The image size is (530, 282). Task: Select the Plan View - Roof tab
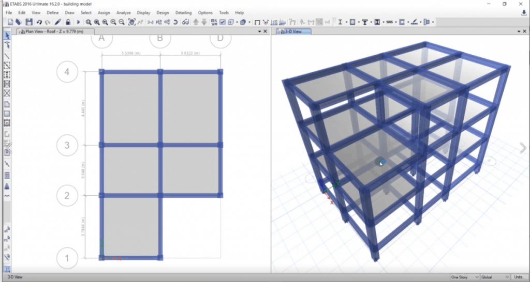51,32
